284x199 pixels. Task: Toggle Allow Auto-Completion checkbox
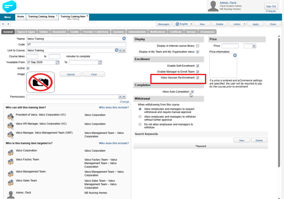click(x=192, y=92)
